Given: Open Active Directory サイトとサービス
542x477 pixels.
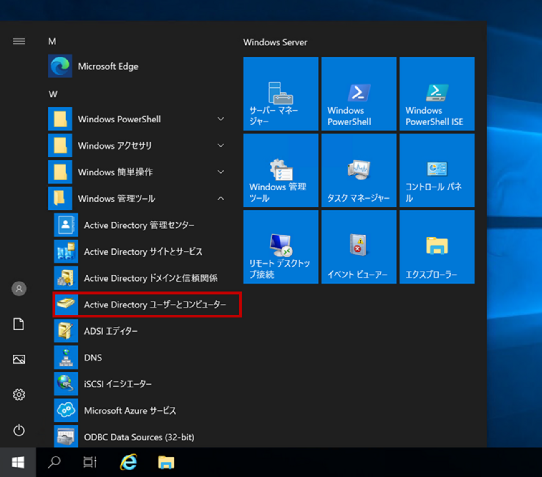Looking at the screenshot, I should pos(143,252).
